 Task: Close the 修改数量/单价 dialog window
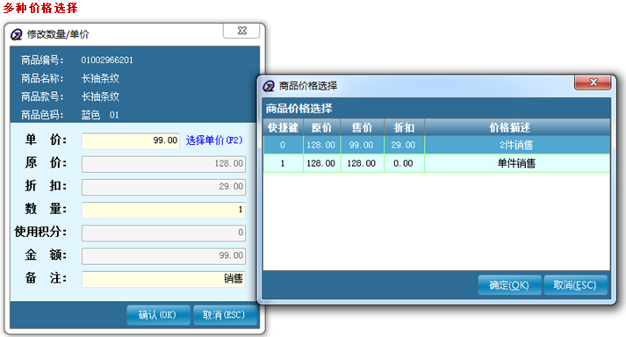click(241, 31)
